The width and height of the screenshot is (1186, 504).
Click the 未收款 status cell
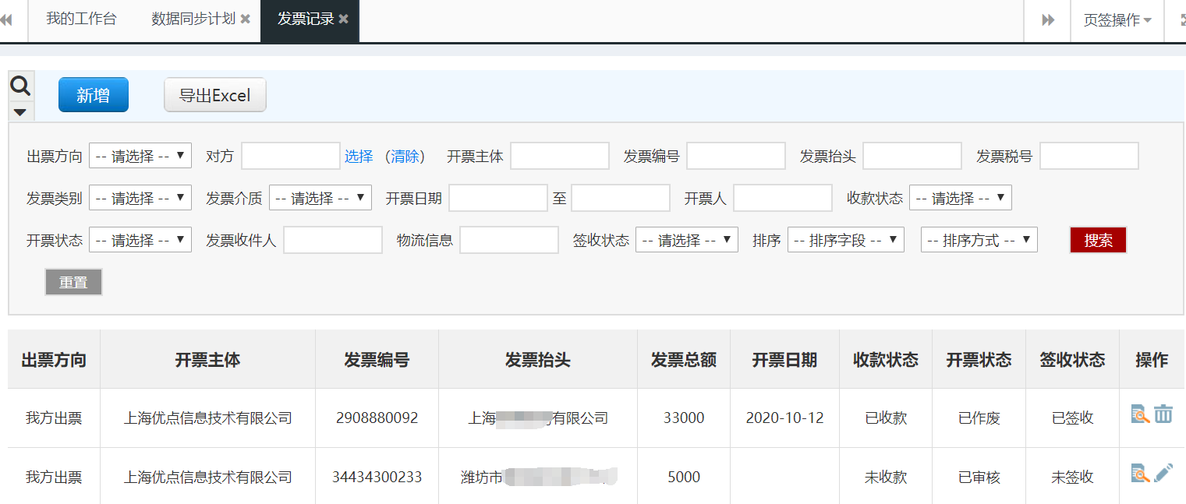click(x=886, y=477)
